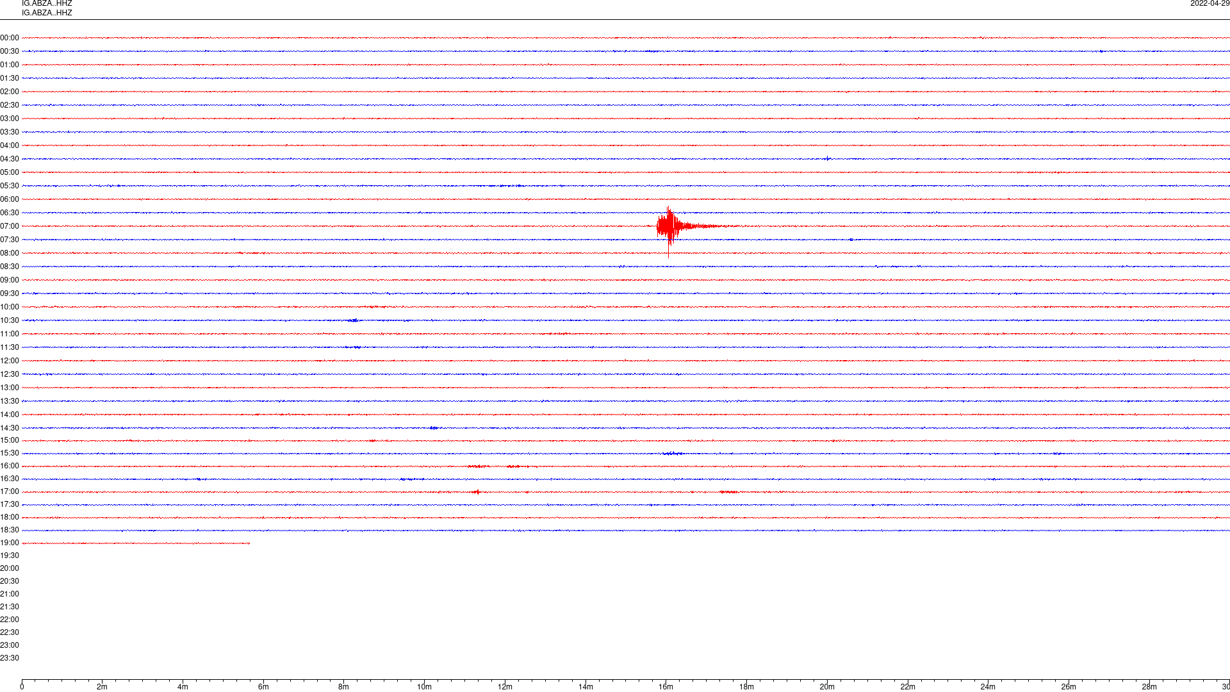
Task: Select the 22:00 row label
Action: [x=10, y=620]
